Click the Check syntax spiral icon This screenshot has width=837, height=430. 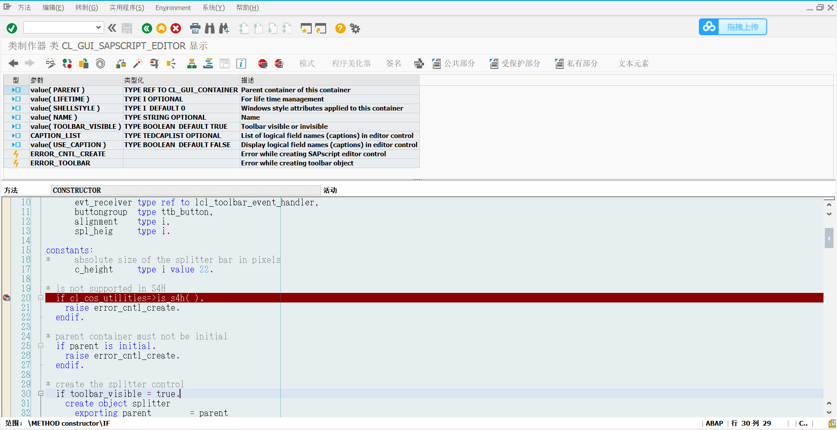[100, 64]
